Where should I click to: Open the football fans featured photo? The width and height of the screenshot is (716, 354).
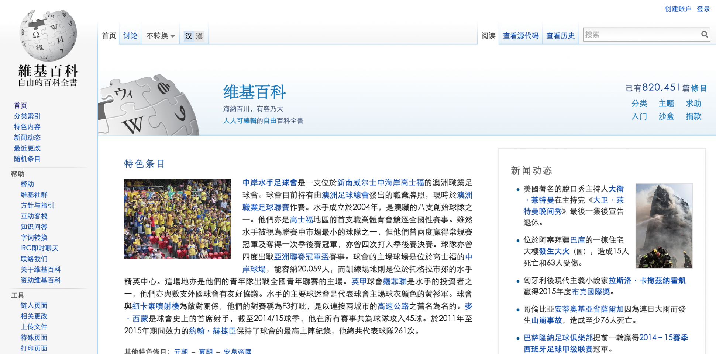[x=178, y=219]
